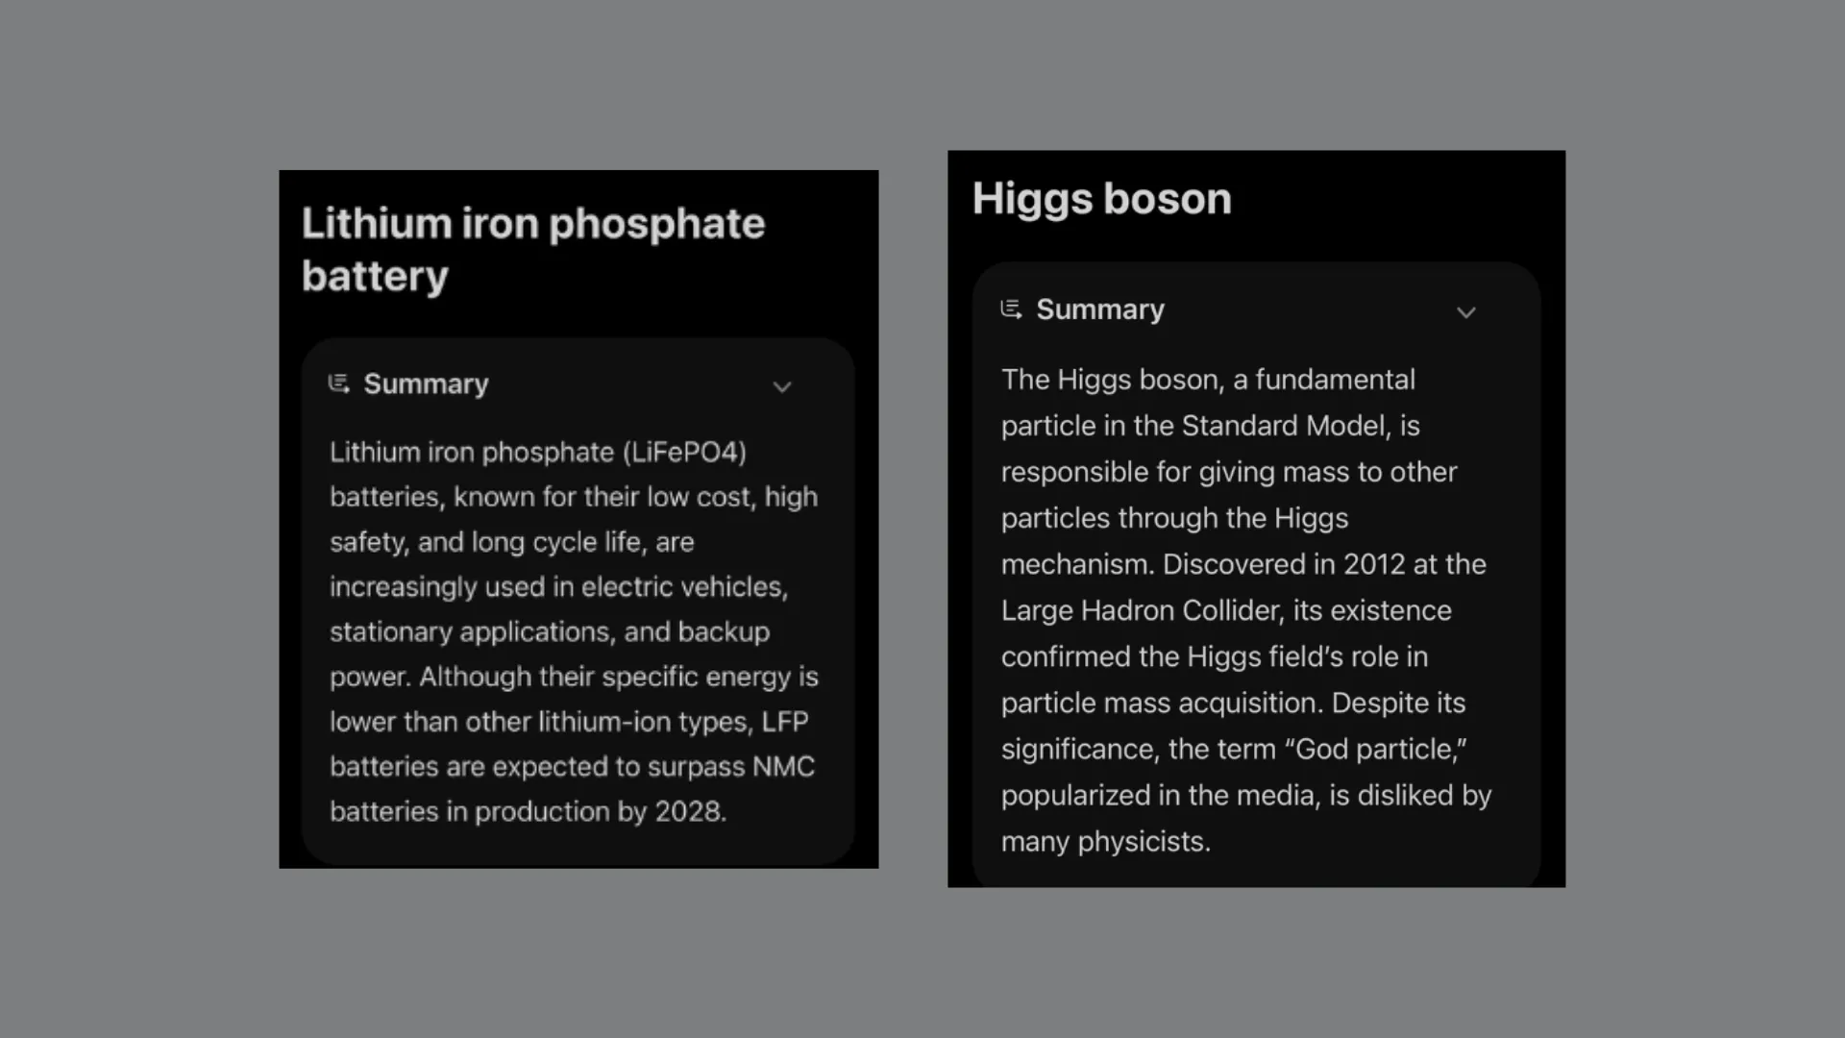Image resolution: width=1845 pixels, height=1038 pixels.
Task: Collapse the Lithium iron phosphate battery summary chevron
Action: point(782,386)
